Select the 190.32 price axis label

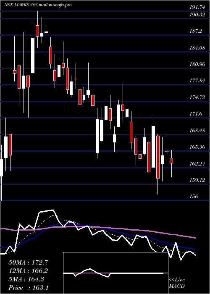tap(197, 15)
